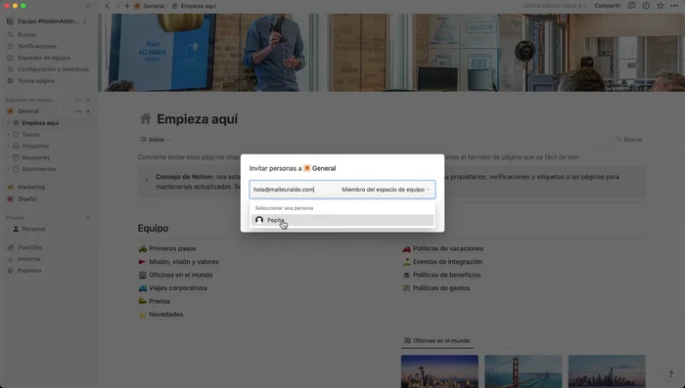The width and height of the screenshot is (685, 388).
Task: Open the Golden Gate bridge gallery thumbnail
Action: click(x=523, y=371)
